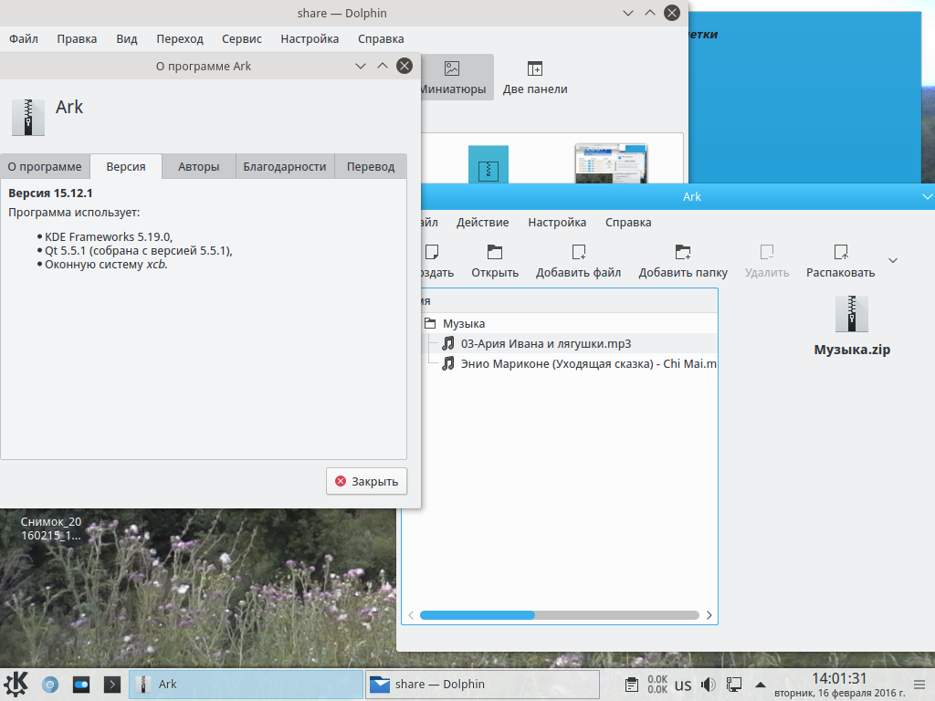Viewport: 935px width, 701px height.
Task: Click the volume speaker icon in system tray
Action: [x=708, y=685]
